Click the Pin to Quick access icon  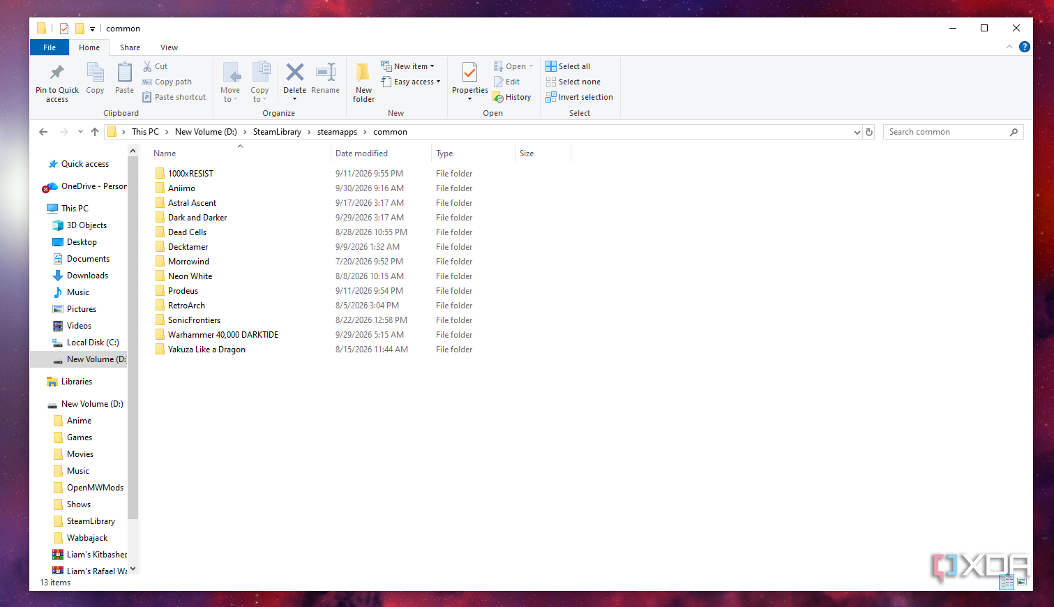57,72
